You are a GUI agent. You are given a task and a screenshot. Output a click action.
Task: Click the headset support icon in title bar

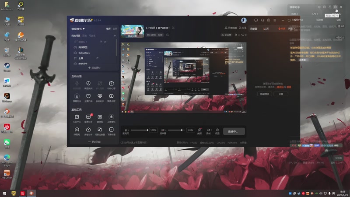[262, 20]
